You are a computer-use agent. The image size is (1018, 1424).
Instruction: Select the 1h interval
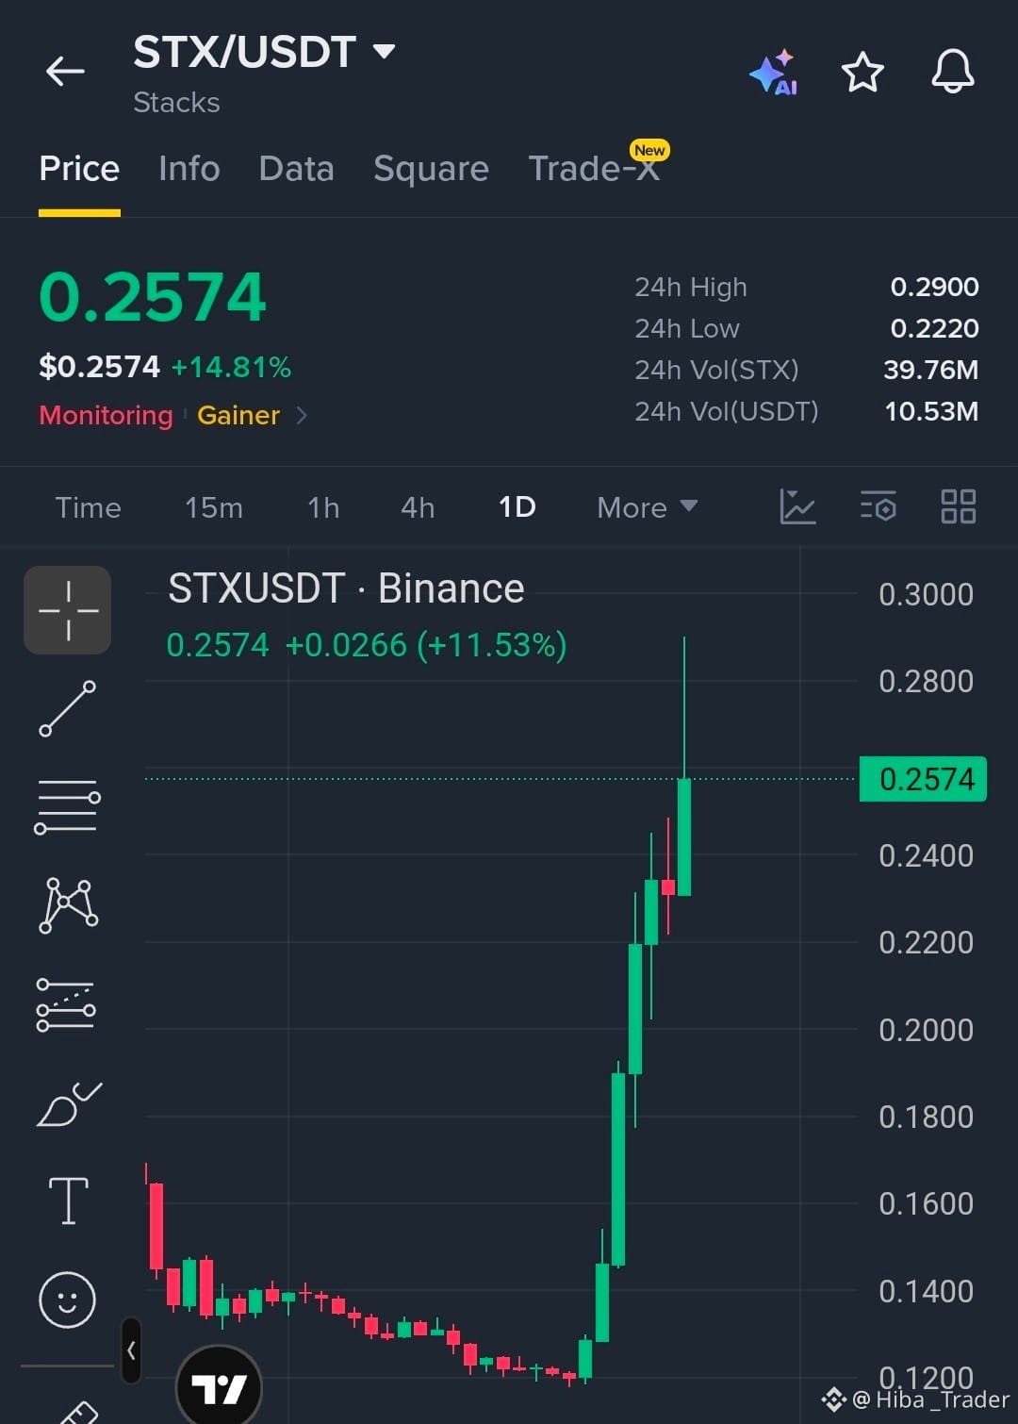(323, 508)
